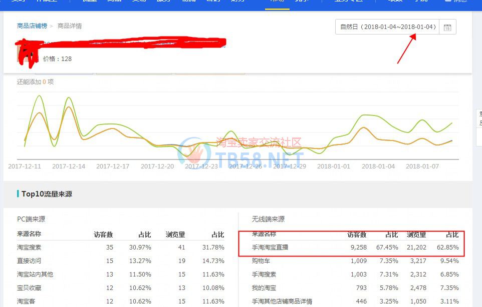Open 我的淘宝 traffic source

coord(264,287)
